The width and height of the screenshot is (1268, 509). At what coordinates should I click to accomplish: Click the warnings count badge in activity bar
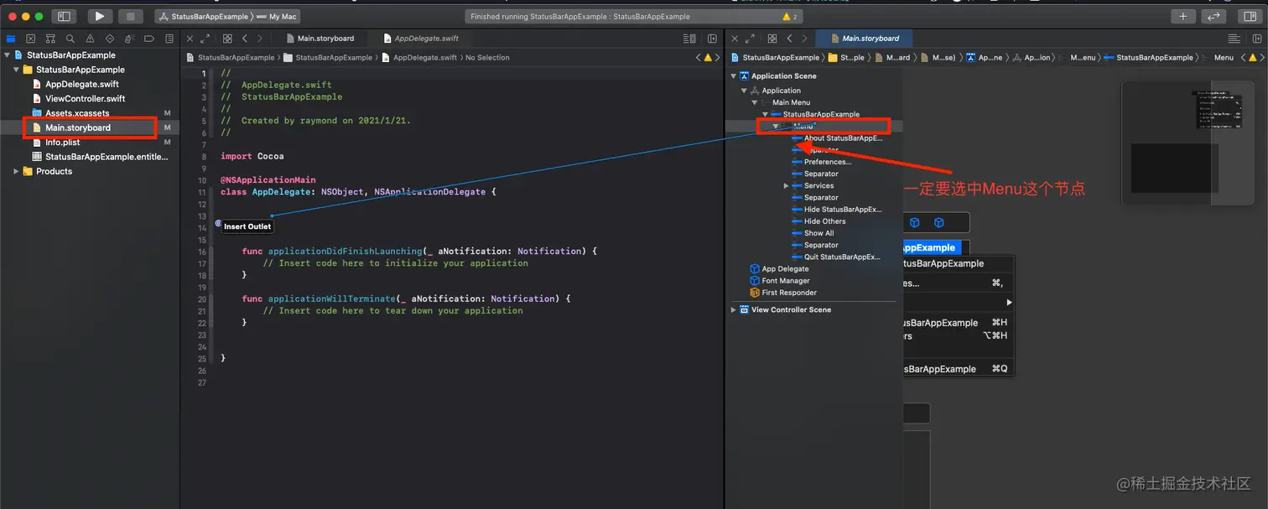point(789,17)
